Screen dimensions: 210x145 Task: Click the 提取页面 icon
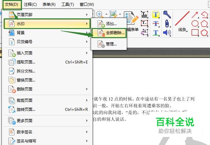click(x=12, y=62)
